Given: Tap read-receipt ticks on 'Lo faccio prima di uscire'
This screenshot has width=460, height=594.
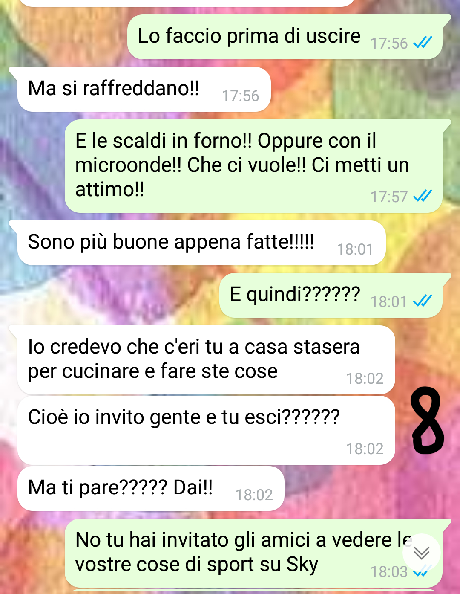Looking at the screenshot, I should [423, 42].
